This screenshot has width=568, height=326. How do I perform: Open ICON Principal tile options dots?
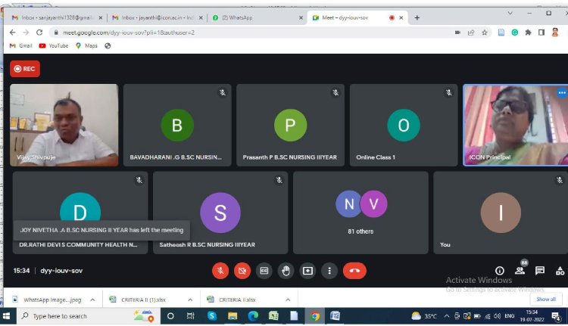coord(562,93)
